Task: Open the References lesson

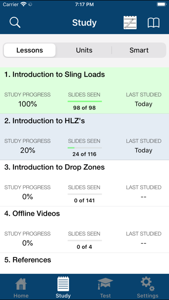Action: coord(84,263)
